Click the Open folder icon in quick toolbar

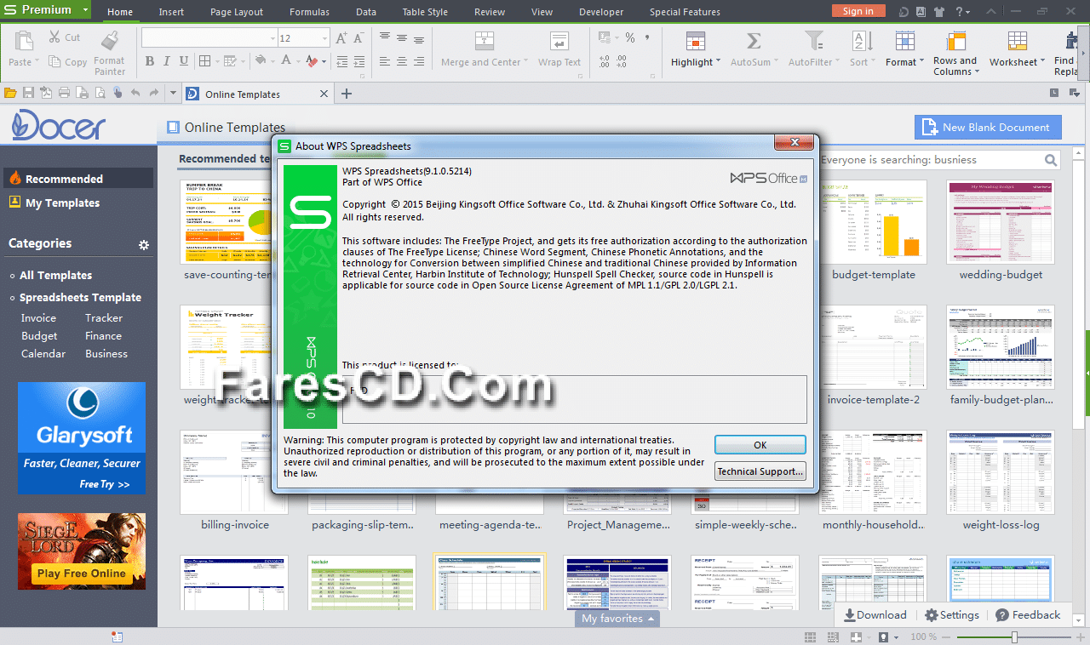tap(10, 93)
